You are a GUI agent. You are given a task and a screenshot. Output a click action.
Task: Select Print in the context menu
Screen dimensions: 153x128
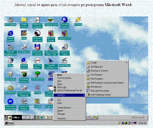pyautogui.click(x=69, y=81)
